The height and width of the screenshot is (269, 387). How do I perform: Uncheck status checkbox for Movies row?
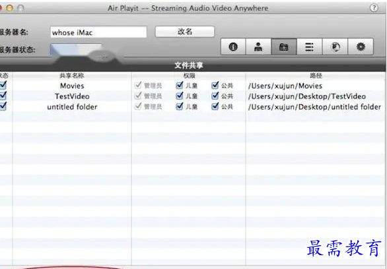click(x=3, y=85)
